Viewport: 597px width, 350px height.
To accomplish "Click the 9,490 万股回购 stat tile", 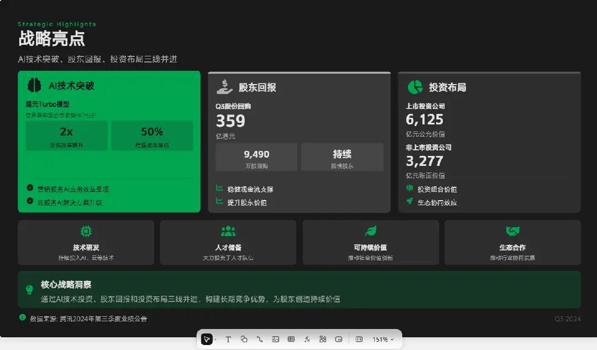I will (257, 156).
